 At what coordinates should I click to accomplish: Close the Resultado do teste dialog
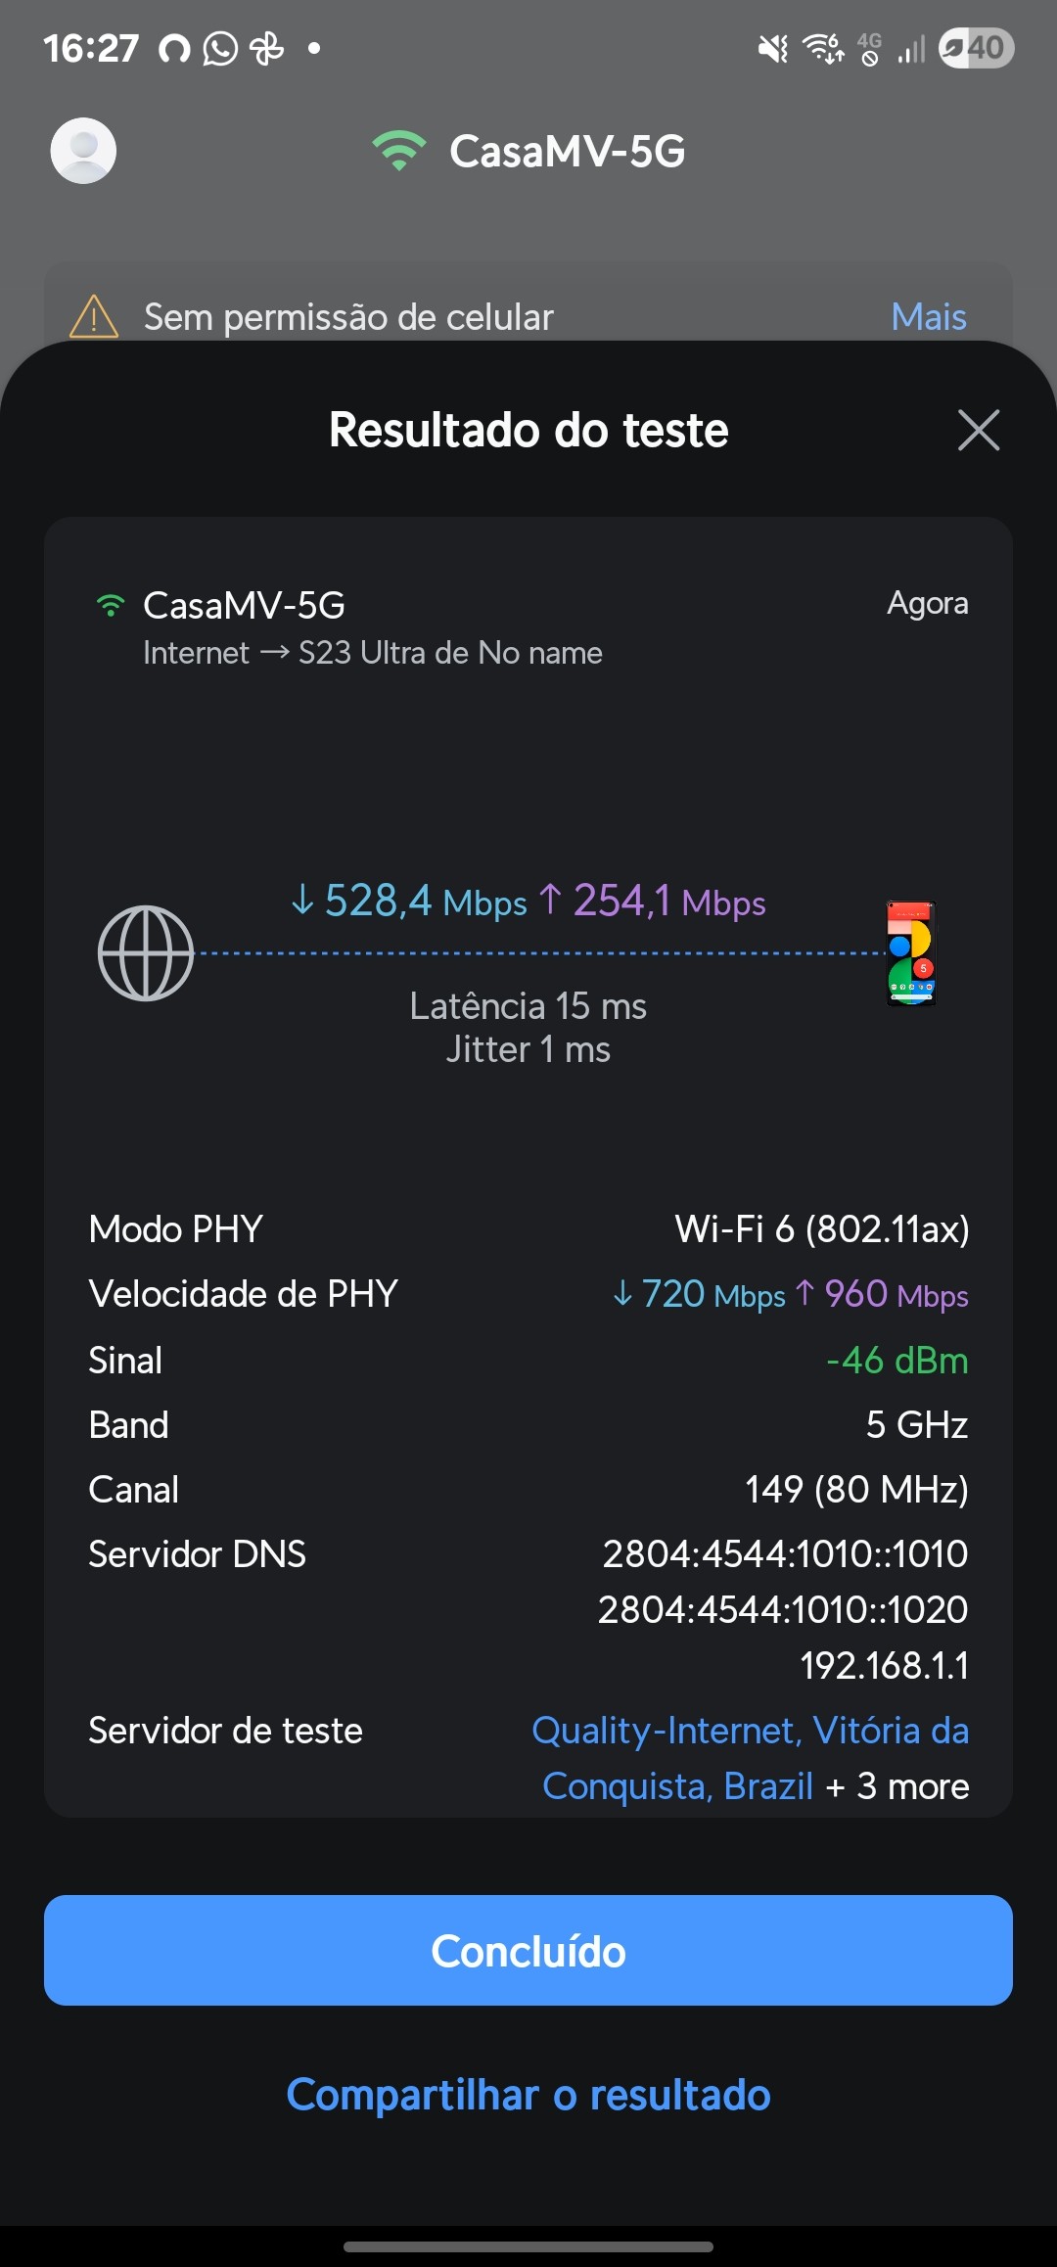tap(978, 430)
